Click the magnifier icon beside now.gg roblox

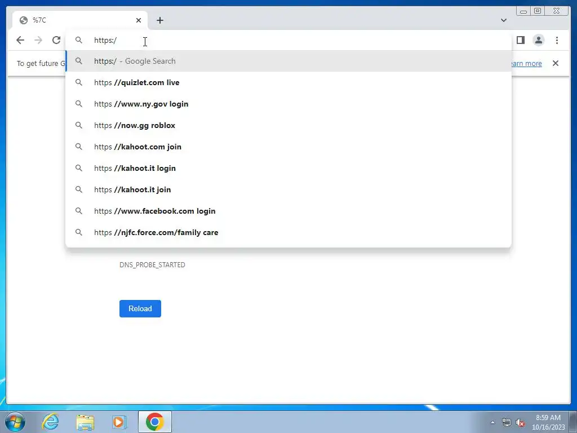point(79,125)
